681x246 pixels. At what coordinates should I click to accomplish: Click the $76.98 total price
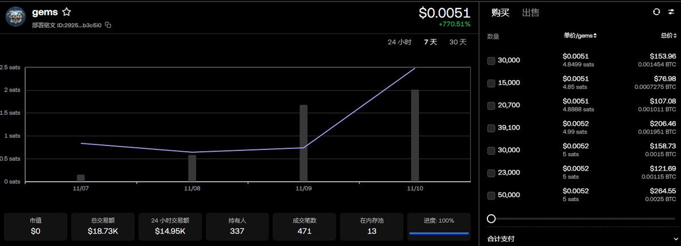tap(665, 78)
